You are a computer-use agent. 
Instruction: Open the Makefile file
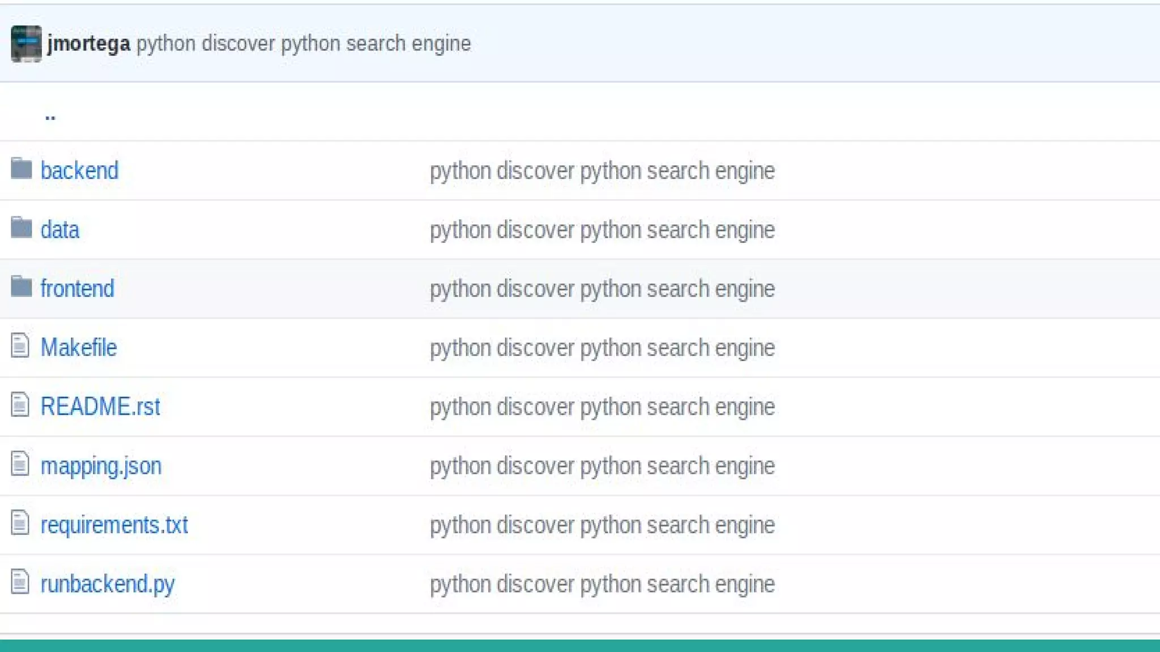(x=78, y=348)
